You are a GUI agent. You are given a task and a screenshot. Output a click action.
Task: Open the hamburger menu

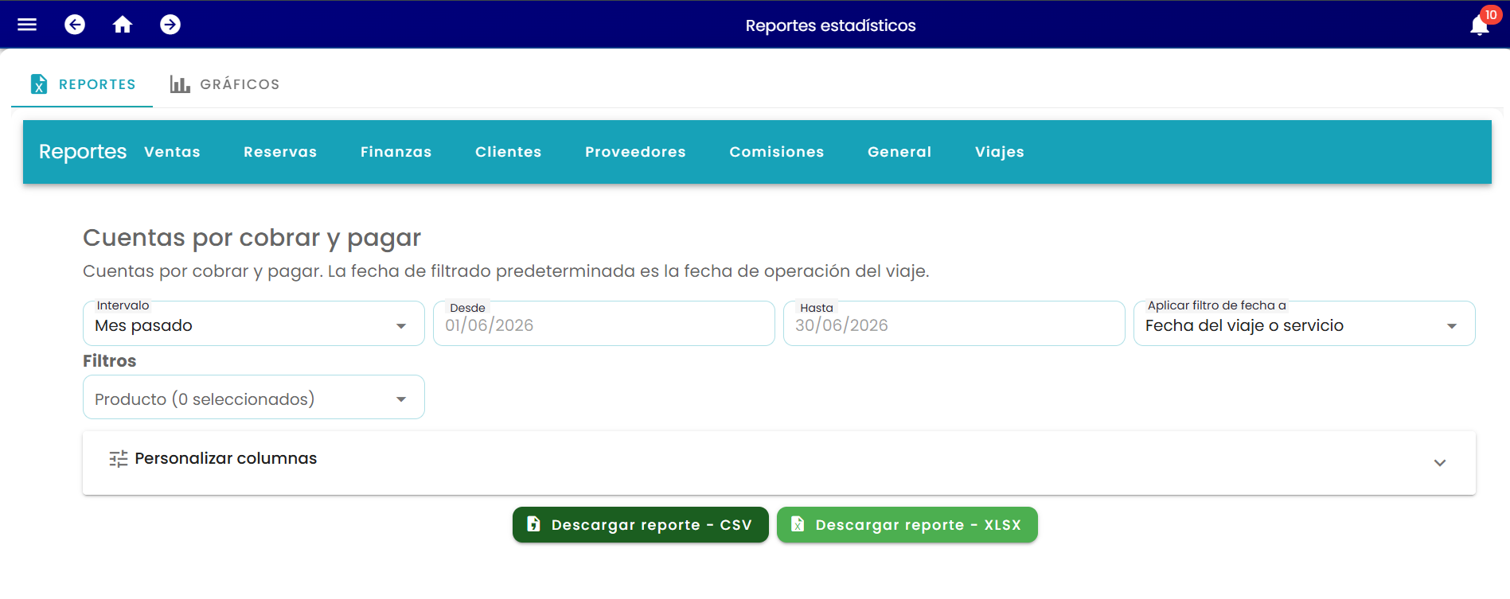(27, 25)
